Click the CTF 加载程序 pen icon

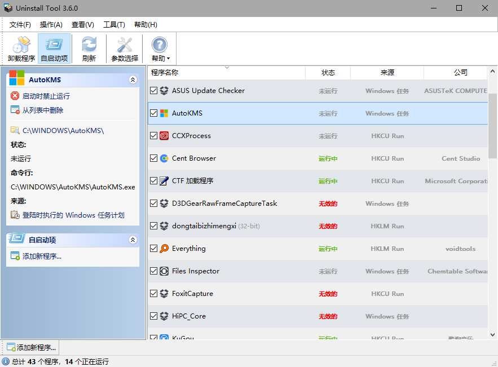(x=164, y=181)
